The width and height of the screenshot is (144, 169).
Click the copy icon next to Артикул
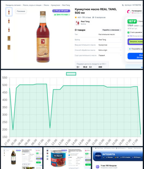pos(123,5)
